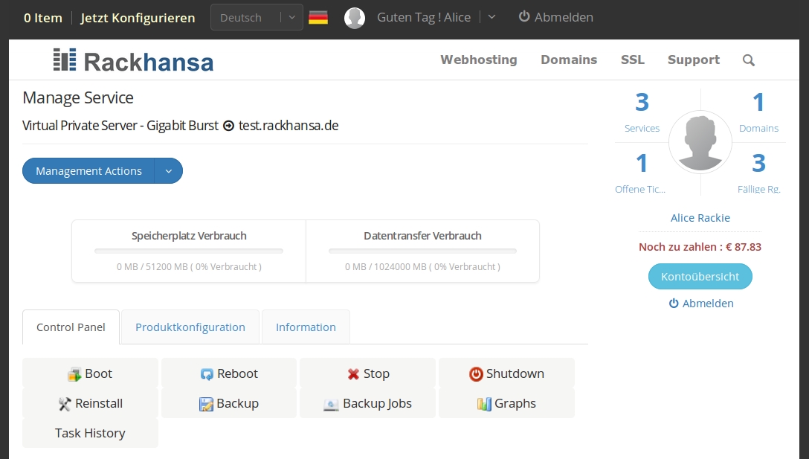
Task: Click the Rackhansa logo
Action: point(133,60)
